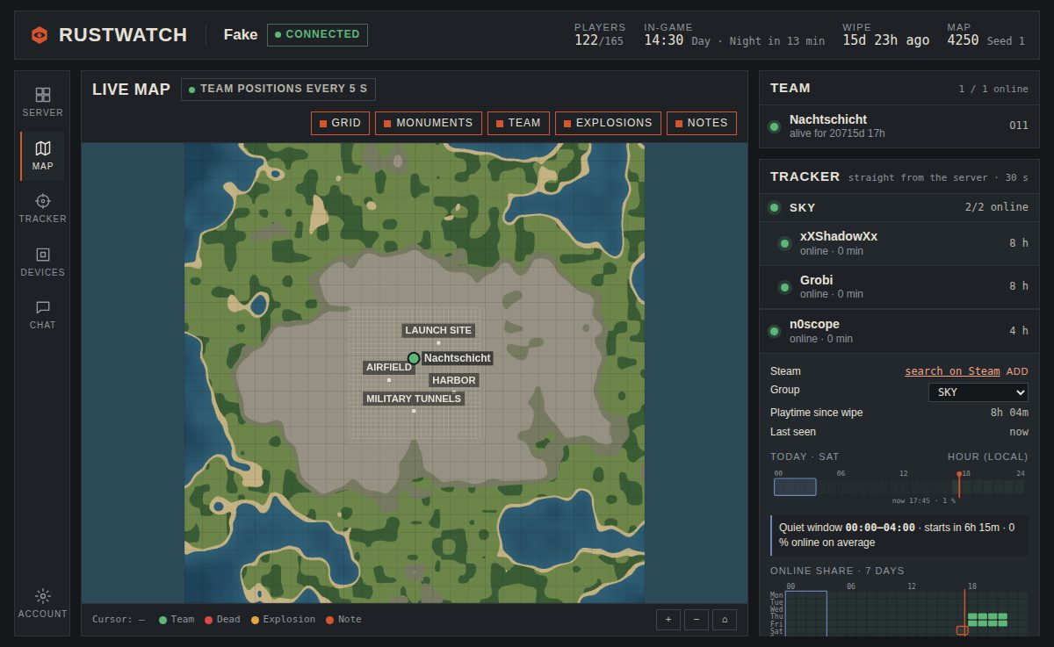This screenshot has width=1054, height=647.
Task: Click the Map 4250 seed readout
Action: 986,34
